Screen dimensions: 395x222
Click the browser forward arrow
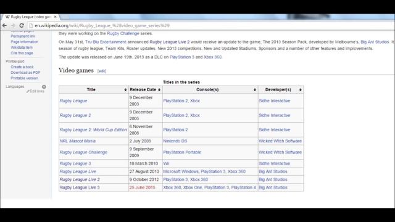13,25
